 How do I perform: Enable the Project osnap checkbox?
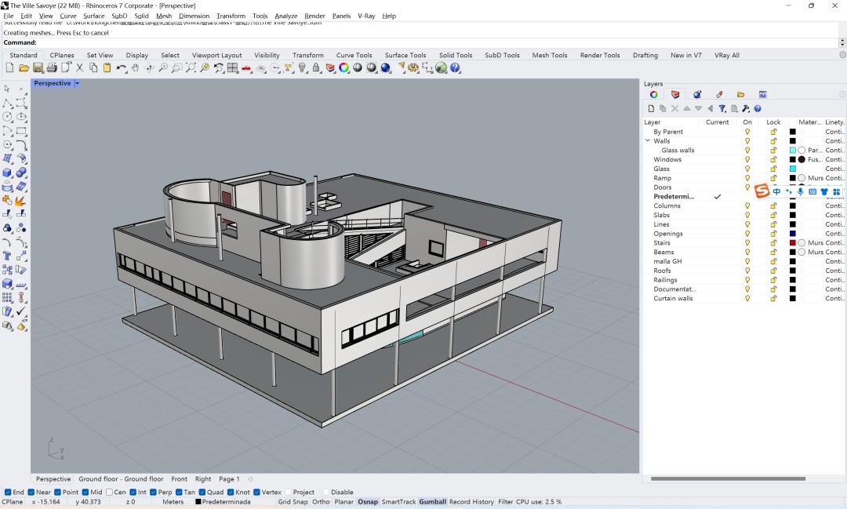point(288,493)
